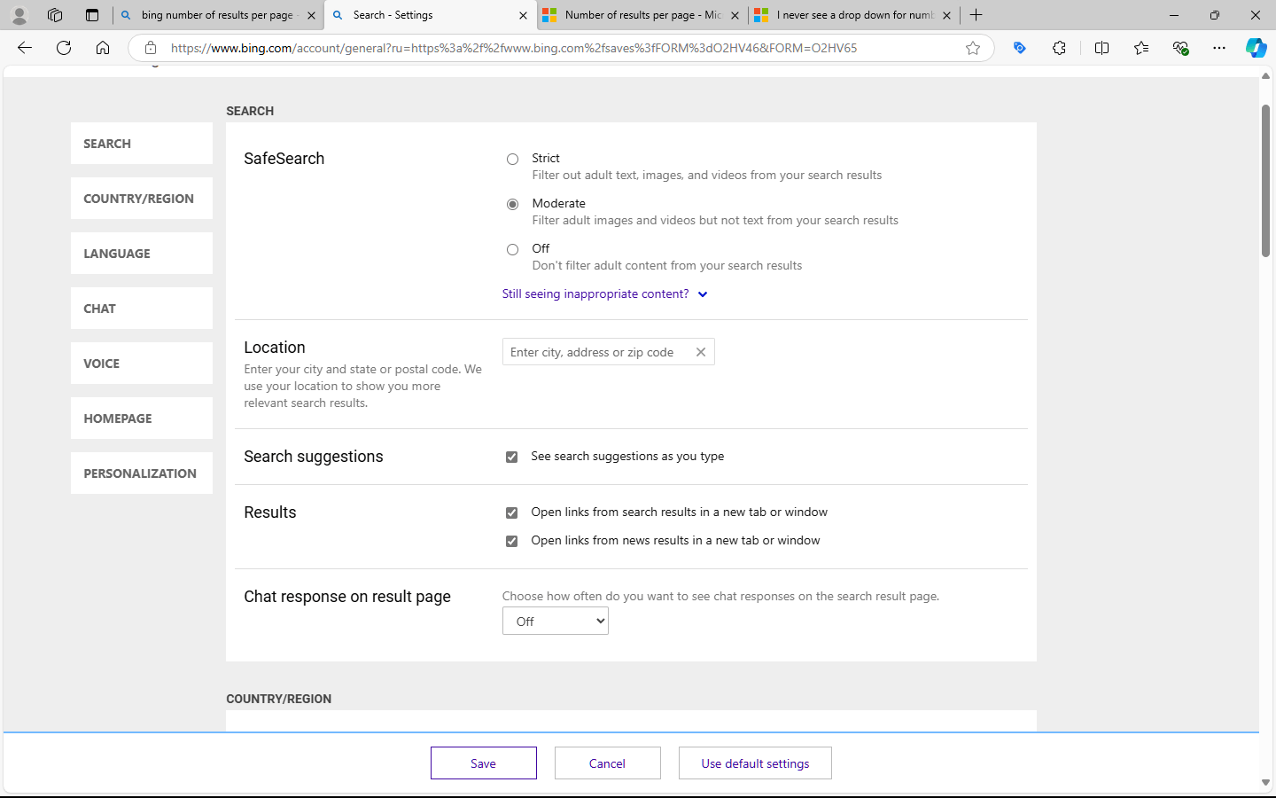Screen dimensions: 1276x798
Task: Save the Bing search settings
Action: pyautogui.click(x=483, y=763)
